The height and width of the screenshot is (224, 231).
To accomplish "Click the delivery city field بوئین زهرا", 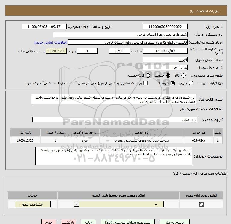I will click(x=165, y=67).
